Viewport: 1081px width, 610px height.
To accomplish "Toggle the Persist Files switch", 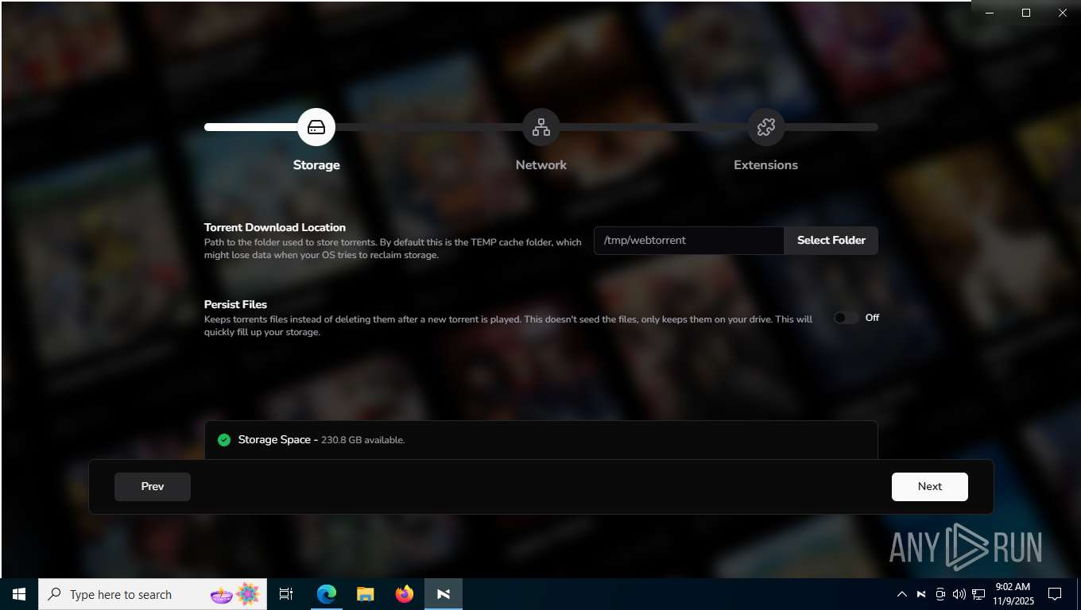I will click(846, 318).
